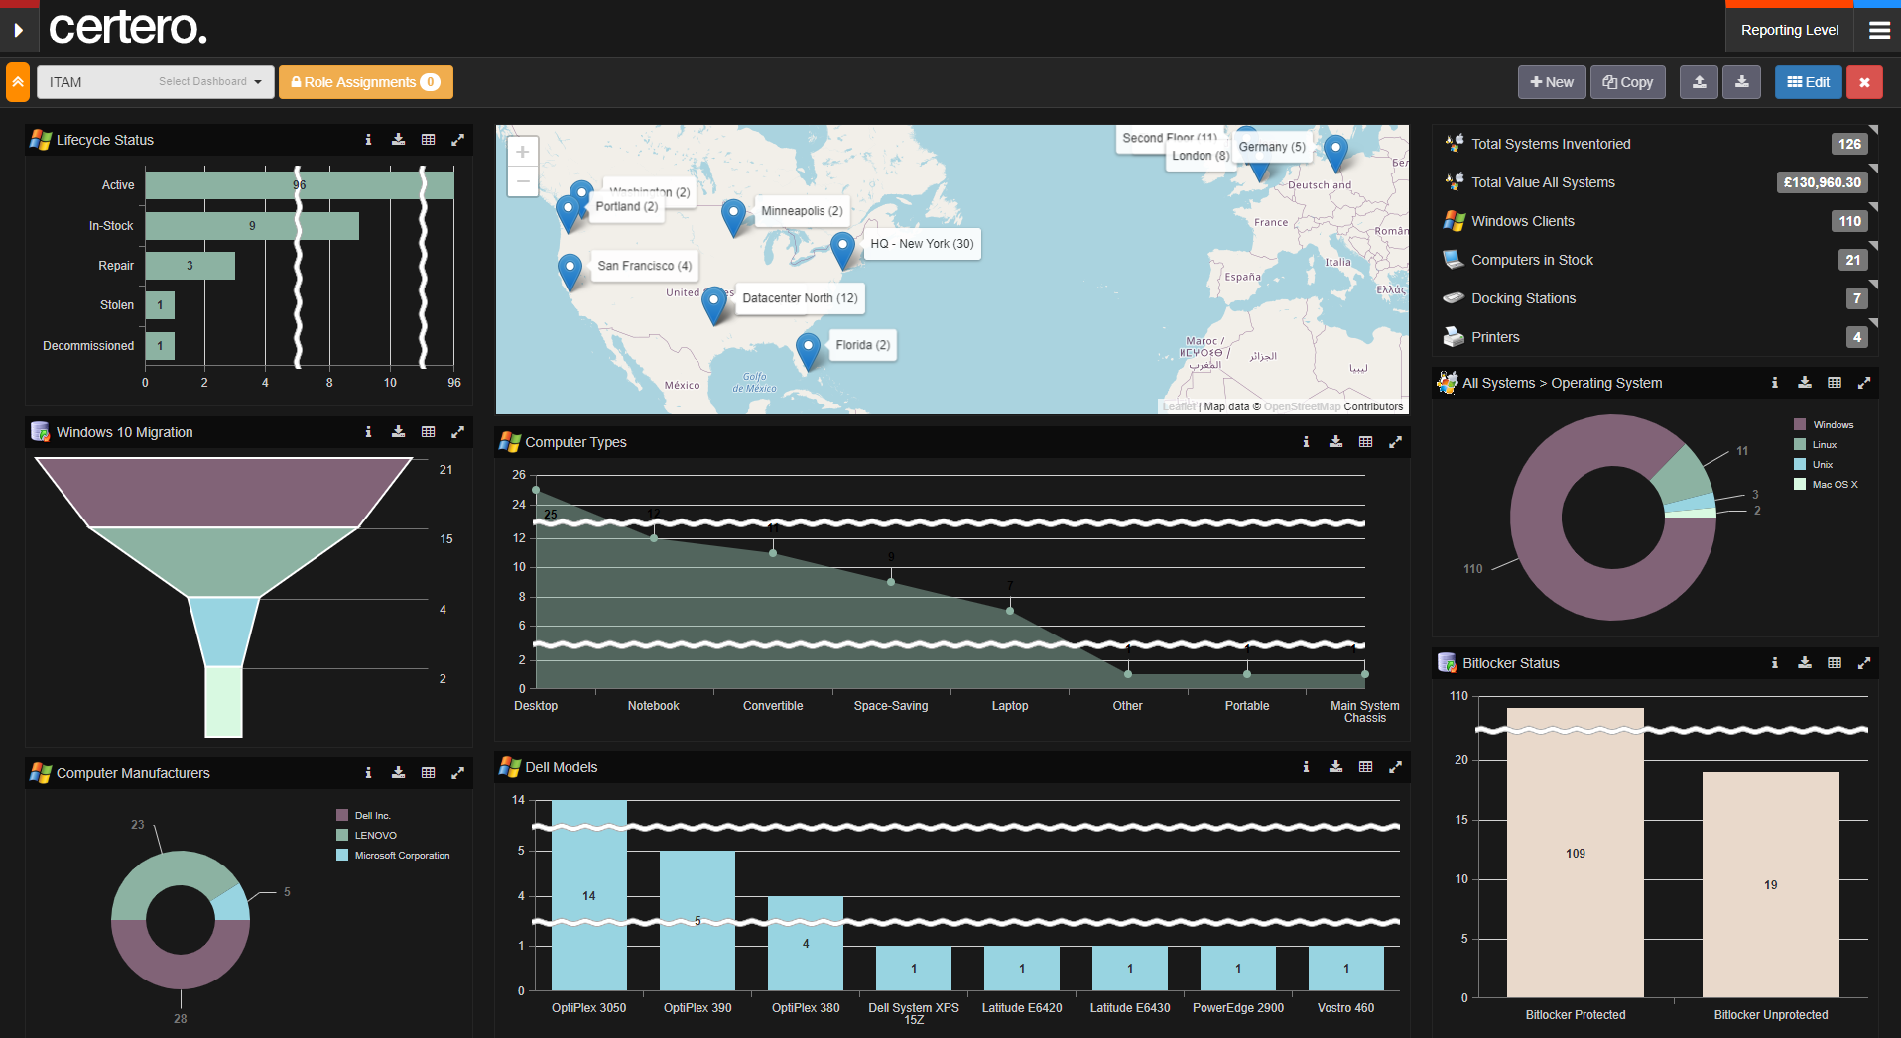Screen dimensions: 1901x1038
Task: Zoom in on the map
Action: 522,152
